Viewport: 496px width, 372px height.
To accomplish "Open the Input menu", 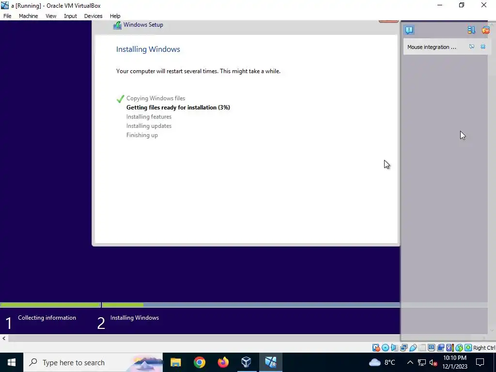I will 70,16.
